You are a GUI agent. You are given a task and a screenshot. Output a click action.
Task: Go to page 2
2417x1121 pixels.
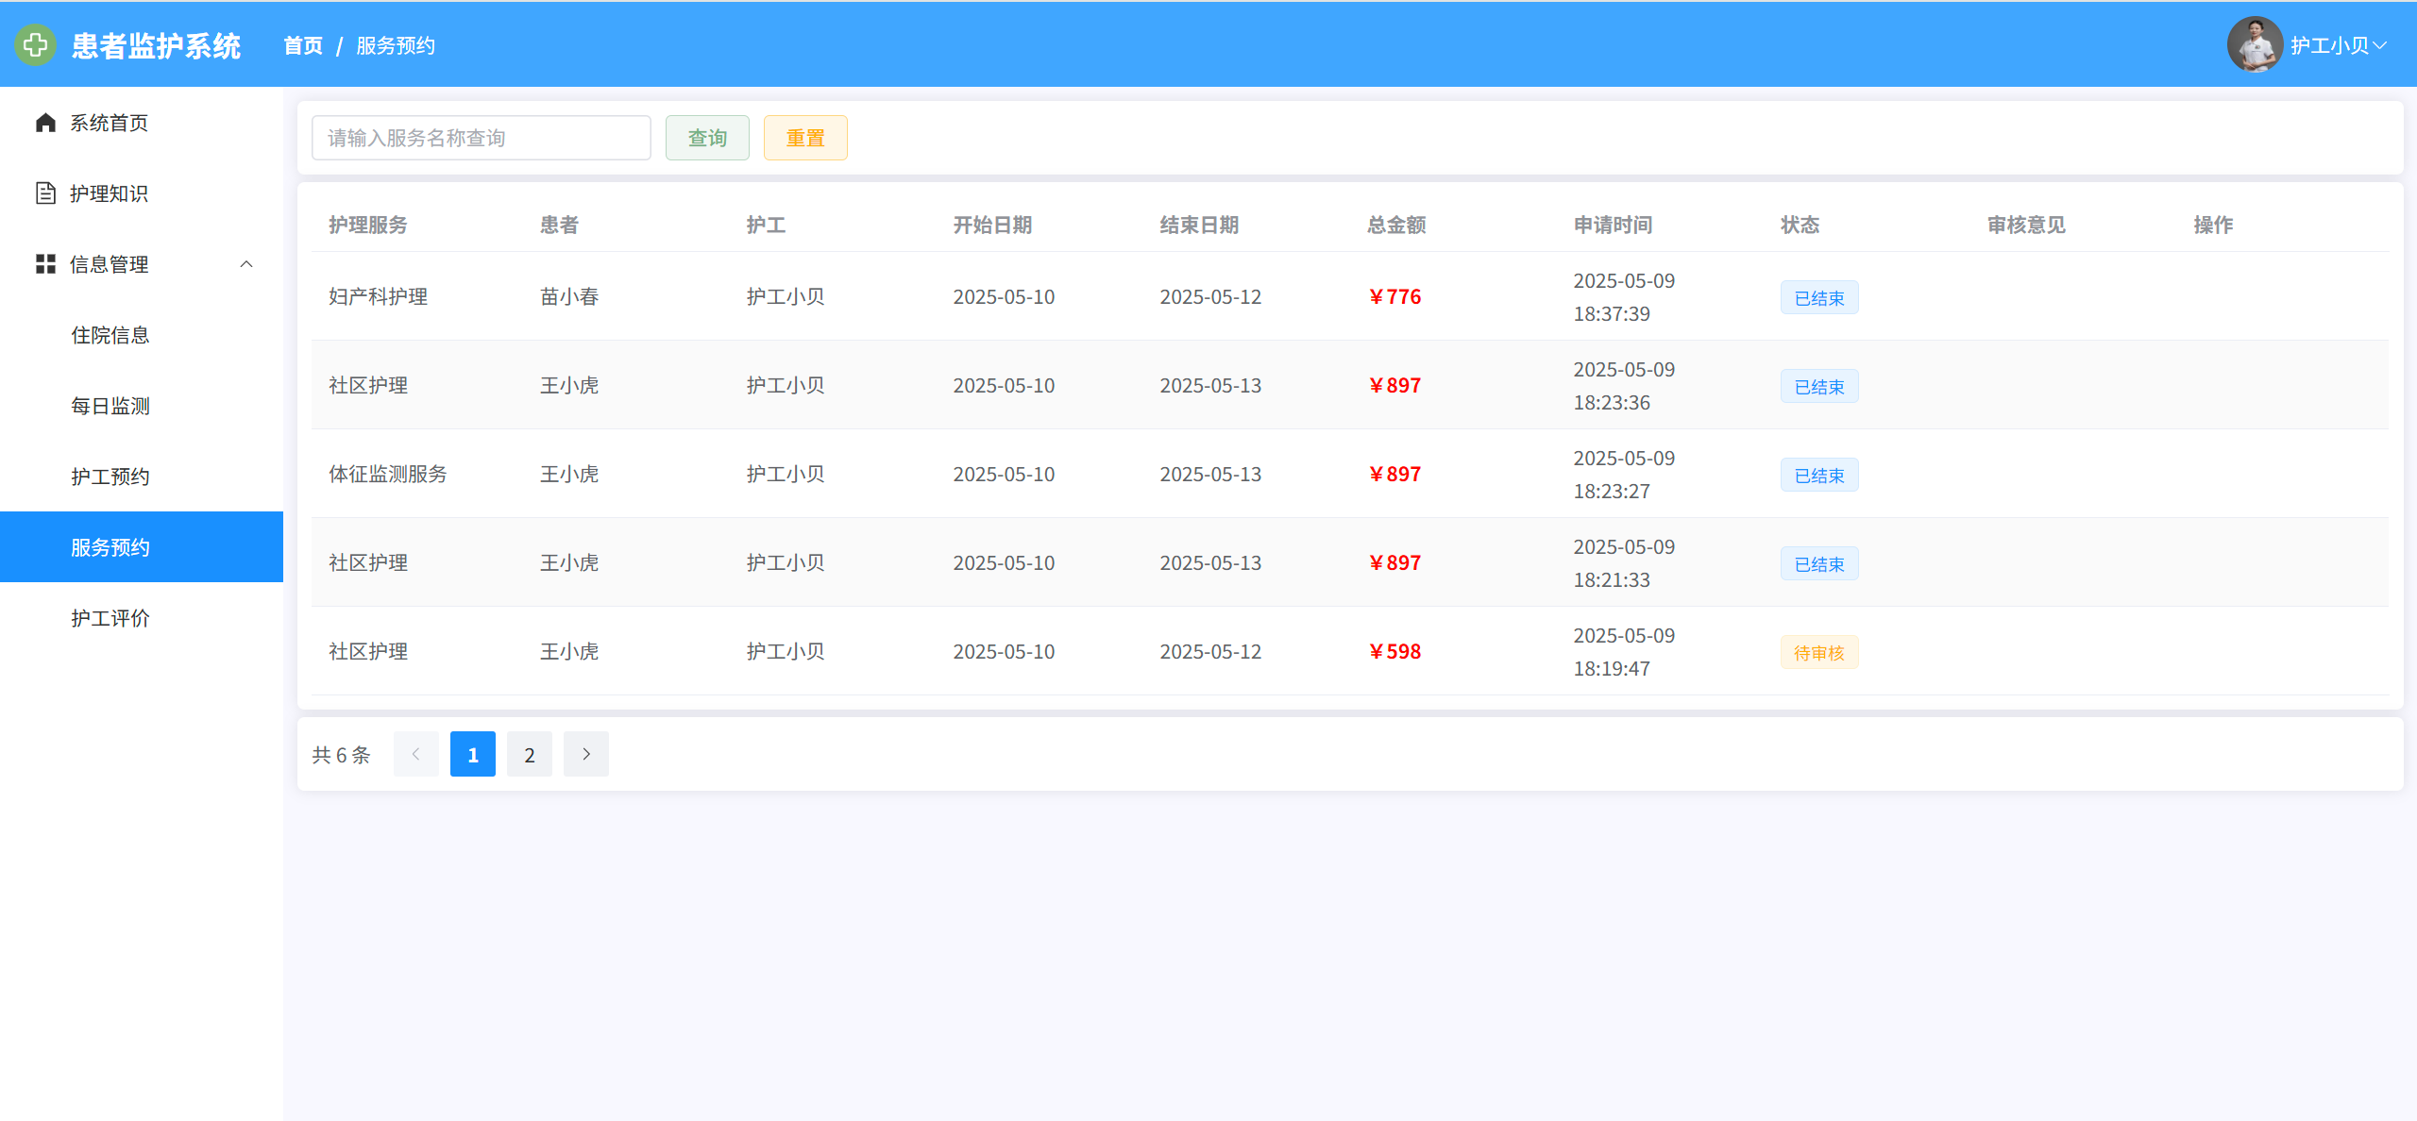pos(529,754)
